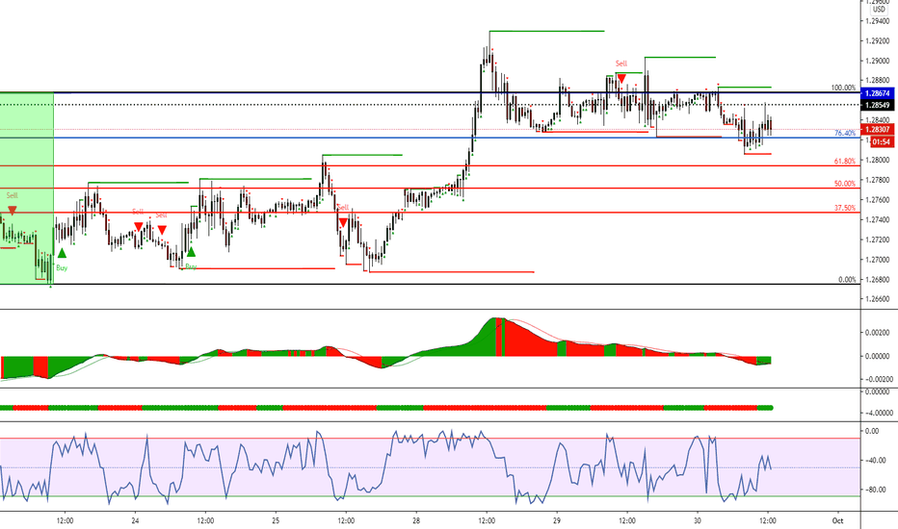Click the 1.26600 price axis value
This screenshot has width=898, height=529.
coord(878,299)
